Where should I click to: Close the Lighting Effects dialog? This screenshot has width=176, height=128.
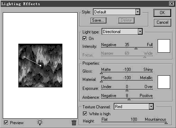(172, 4)
